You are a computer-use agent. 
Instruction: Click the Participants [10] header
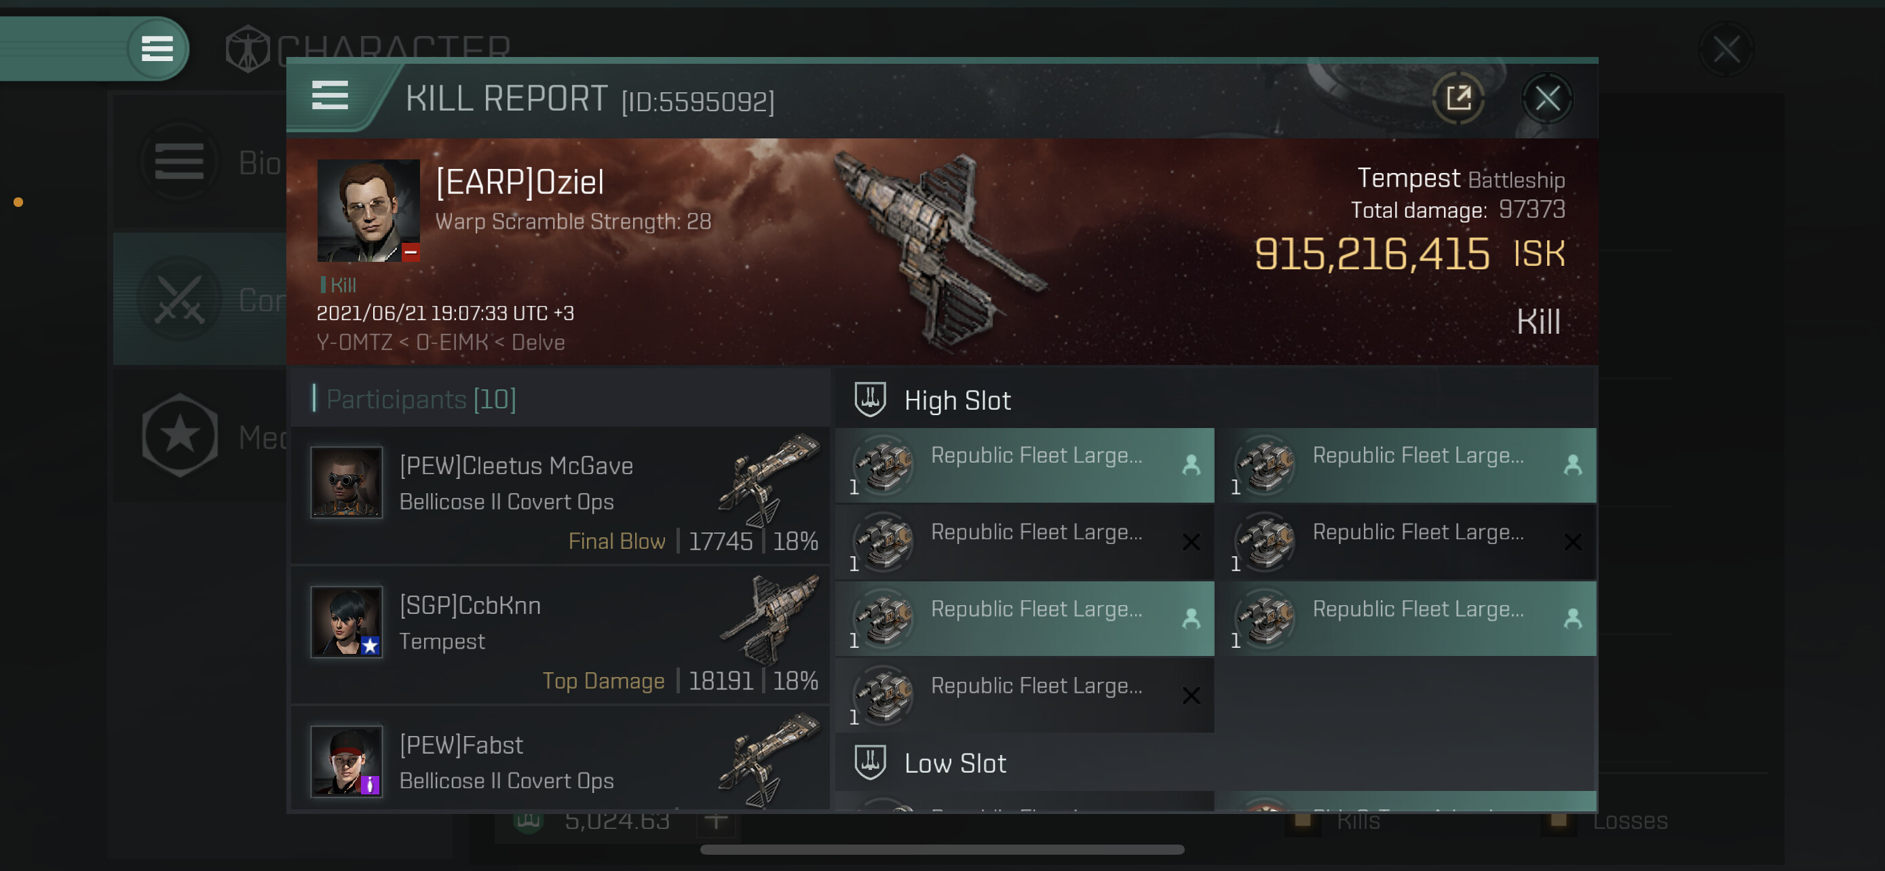pos(421,400)
